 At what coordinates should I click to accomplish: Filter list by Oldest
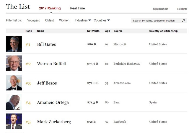(x=49, y=20)
